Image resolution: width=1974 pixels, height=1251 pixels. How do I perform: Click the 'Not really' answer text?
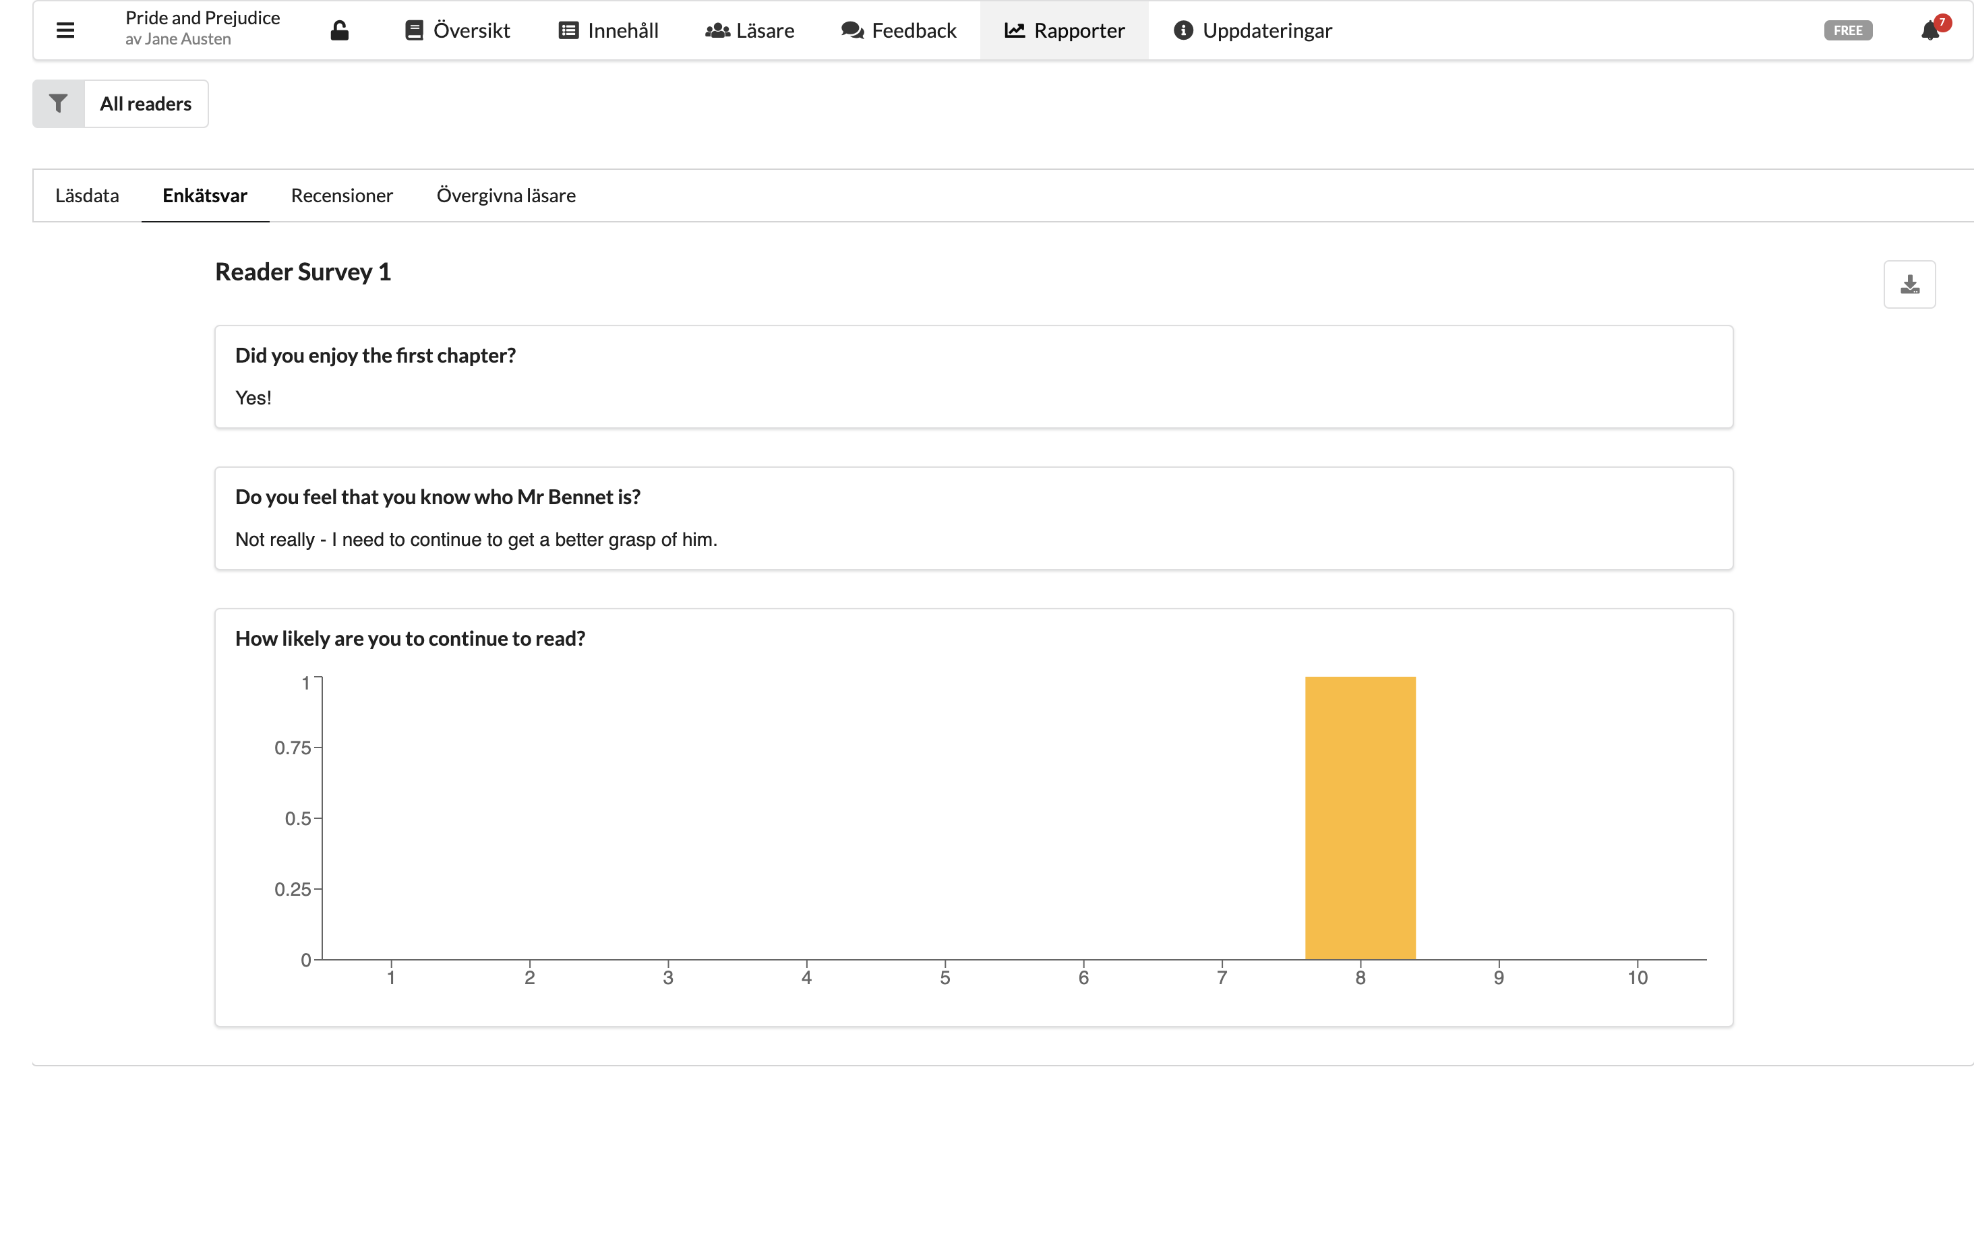click(476, 539)
